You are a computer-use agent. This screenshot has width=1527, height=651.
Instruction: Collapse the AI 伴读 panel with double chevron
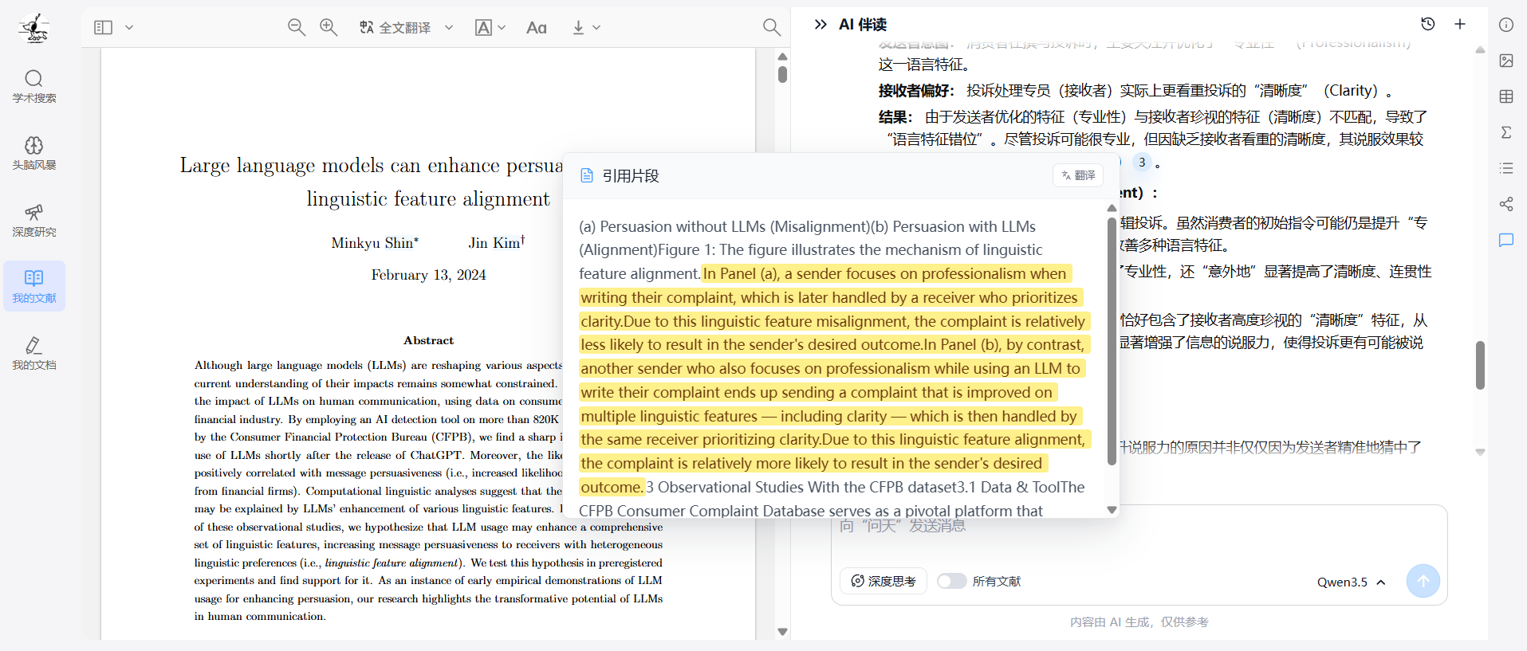[x=821, y=24]
